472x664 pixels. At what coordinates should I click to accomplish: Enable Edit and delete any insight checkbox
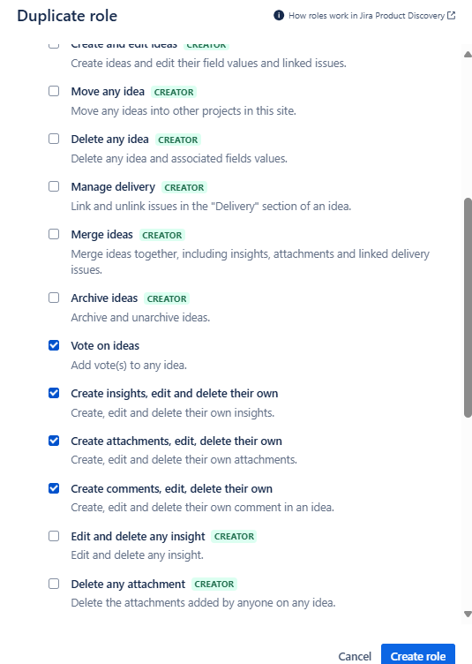tap(54, 536)
